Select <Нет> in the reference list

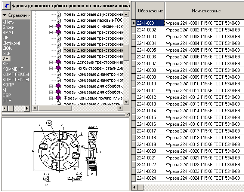pos(8,22)
